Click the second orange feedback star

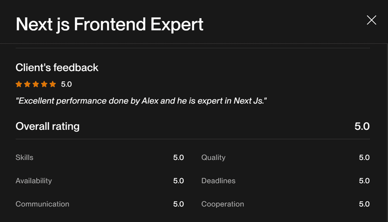click(x=27, y=84)
